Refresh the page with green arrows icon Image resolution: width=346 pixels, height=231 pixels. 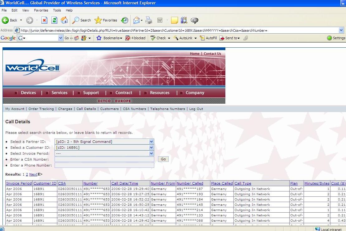(54, 20)
